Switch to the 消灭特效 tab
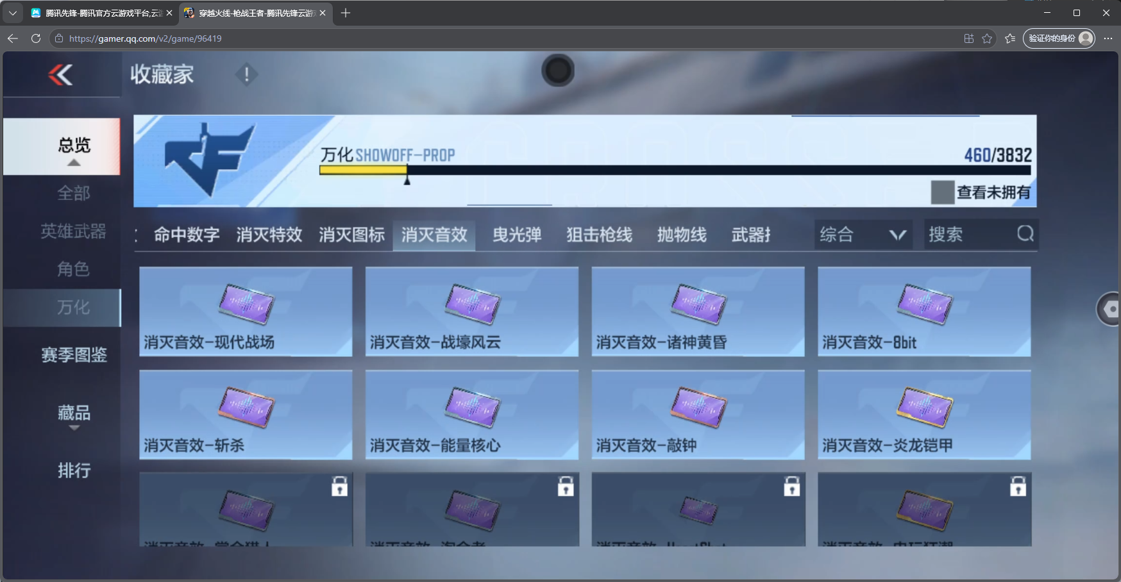1121x582 pixels. [x=269, y=235]
